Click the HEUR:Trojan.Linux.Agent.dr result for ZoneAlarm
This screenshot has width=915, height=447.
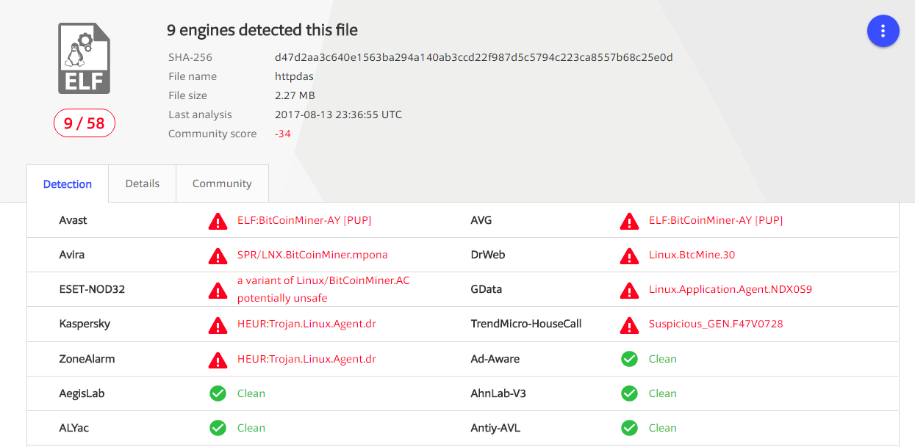click(x=306, y=359)
